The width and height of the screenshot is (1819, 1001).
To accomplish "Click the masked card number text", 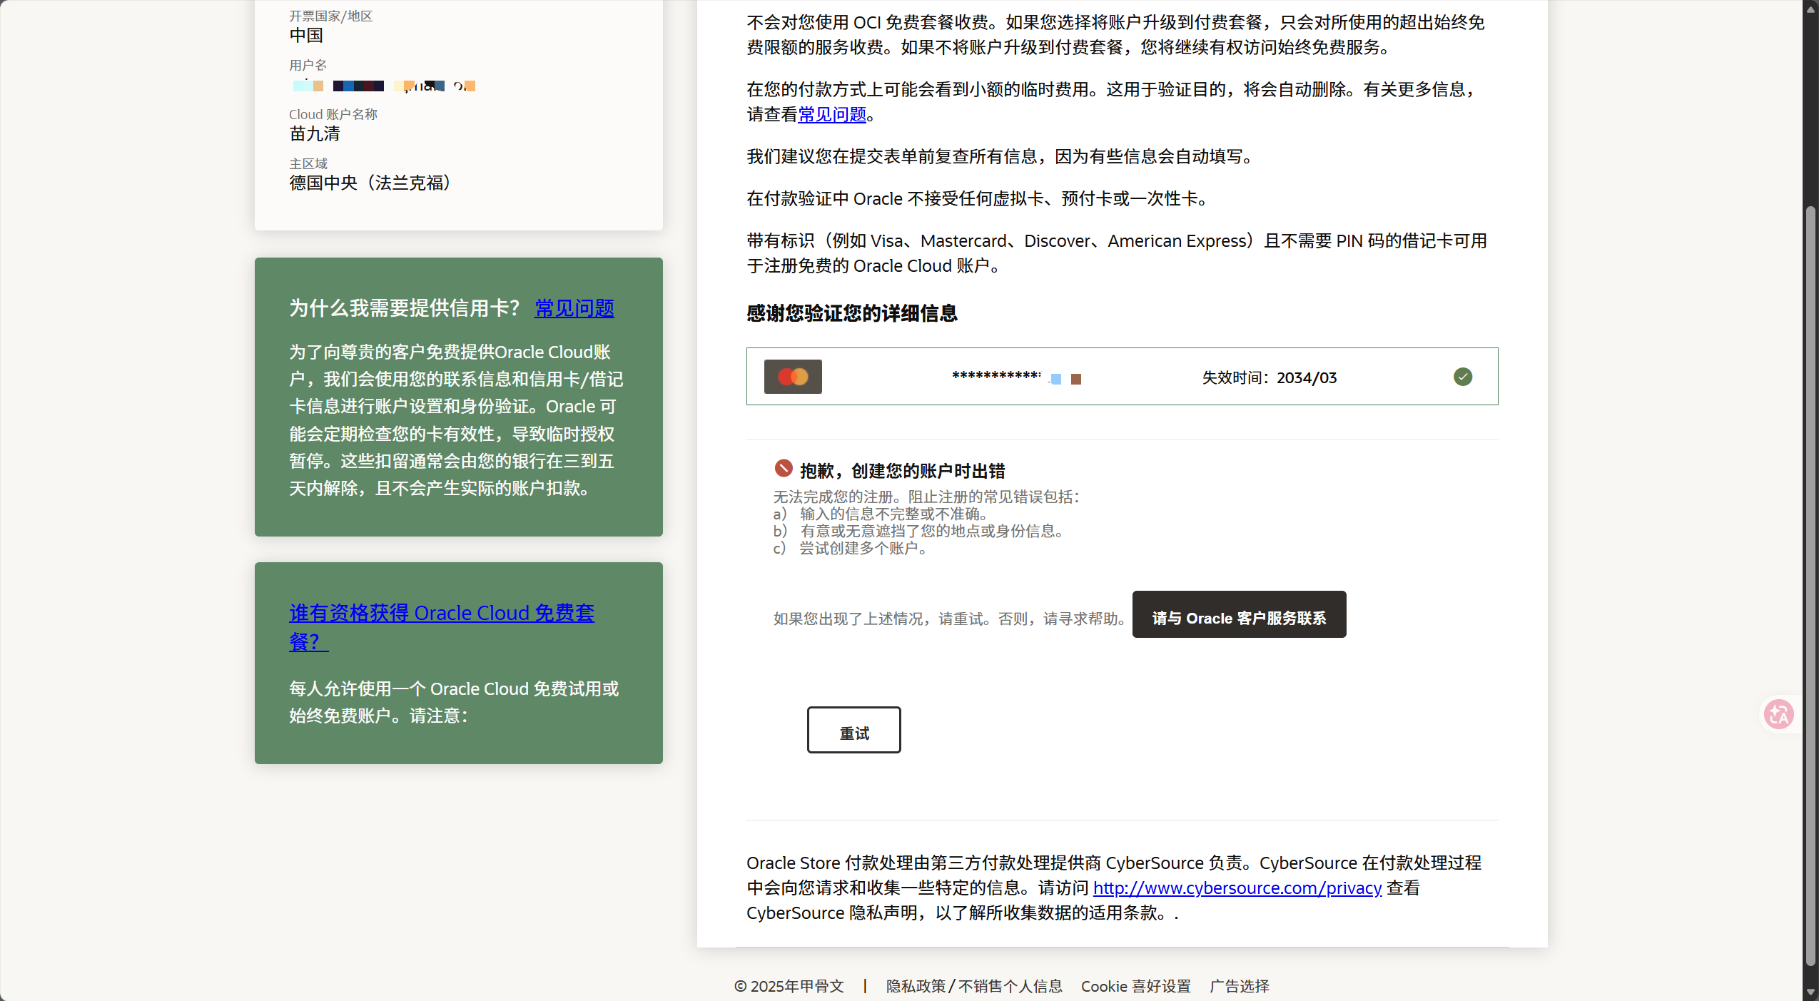I will point(1016,377).
